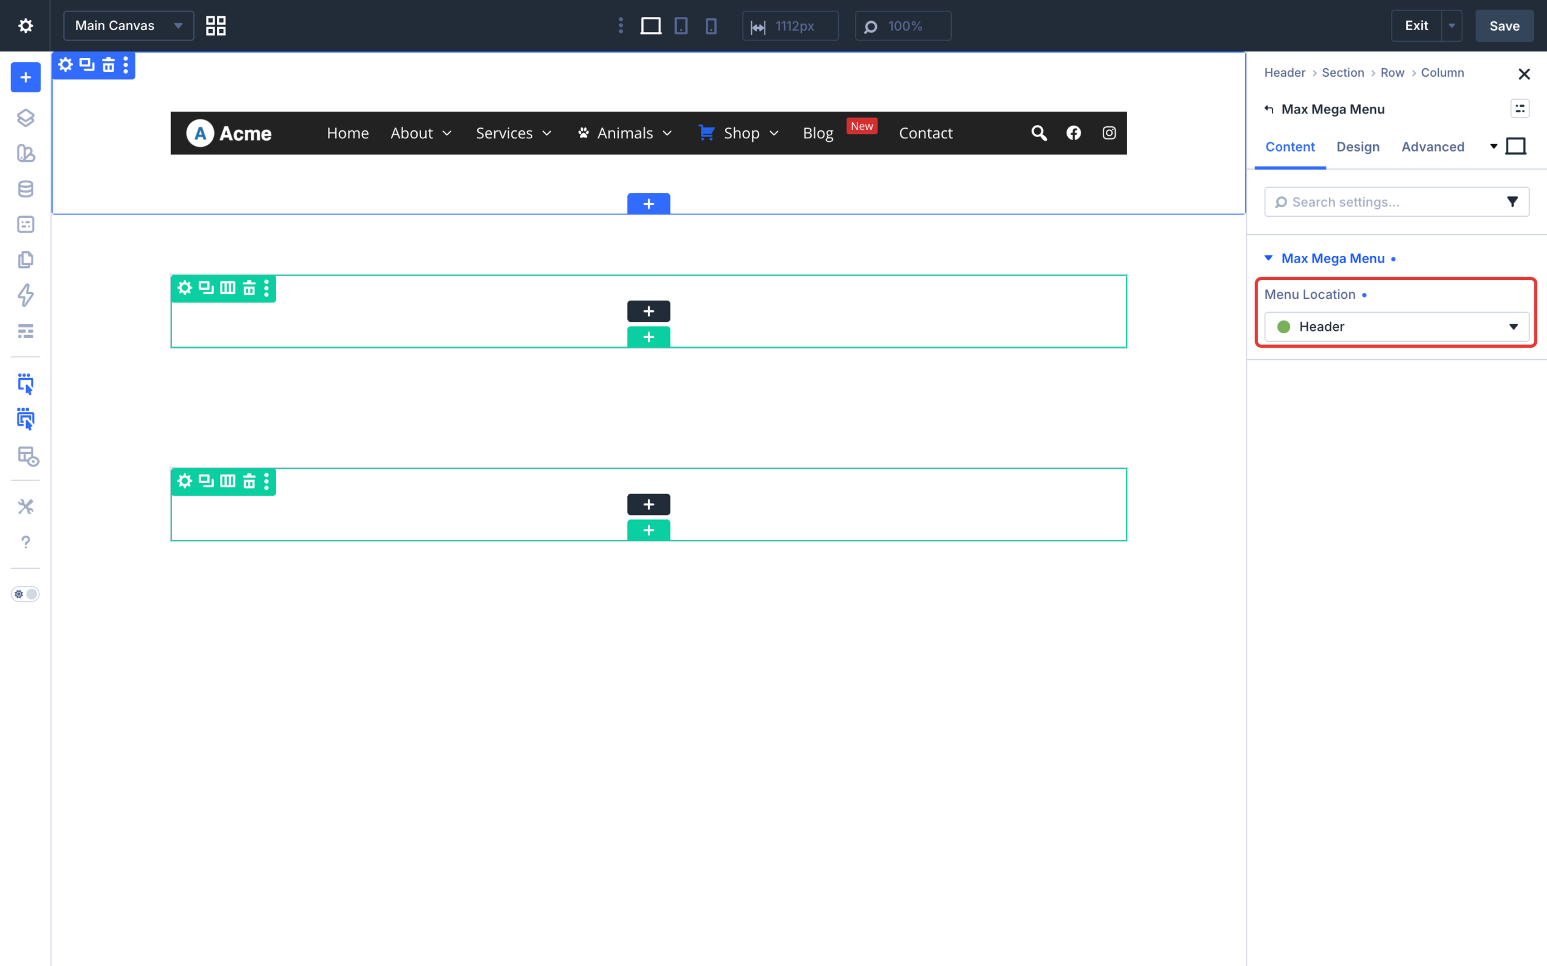This screenshot has width=1547, height=966.
Task: Open the Main Canvas dropdown
Action: click(129, 25)
